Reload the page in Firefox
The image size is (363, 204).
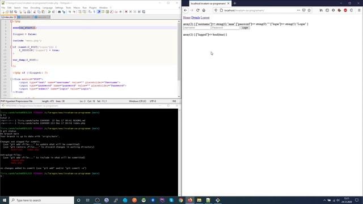198,10
